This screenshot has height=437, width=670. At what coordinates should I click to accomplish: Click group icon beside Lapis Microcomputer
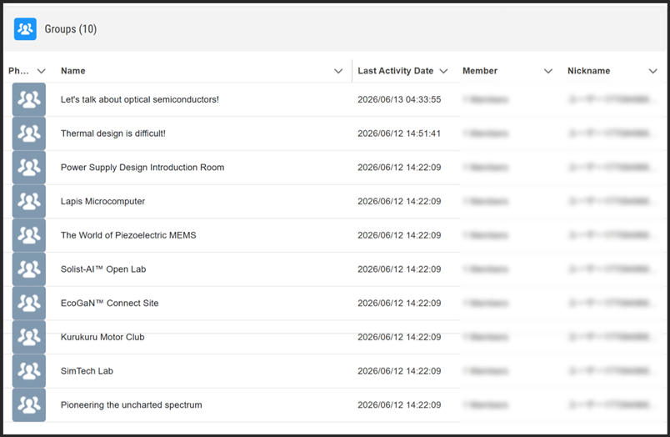point(29,201)
